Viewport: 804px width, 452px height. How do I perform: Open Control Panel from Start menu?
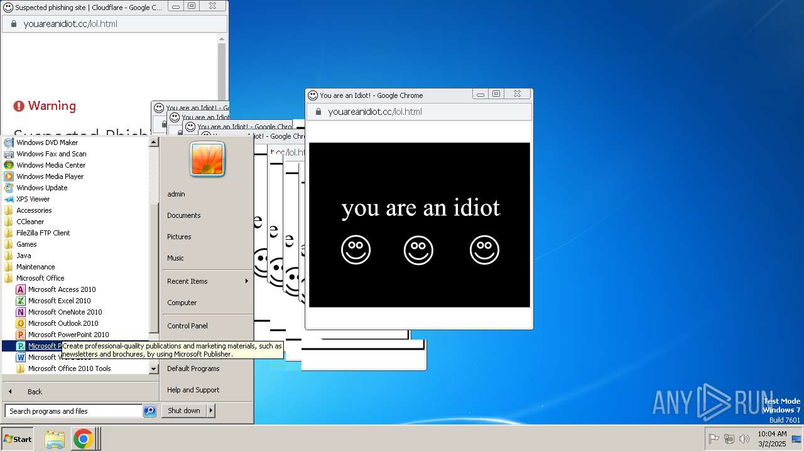click(187, 326)
